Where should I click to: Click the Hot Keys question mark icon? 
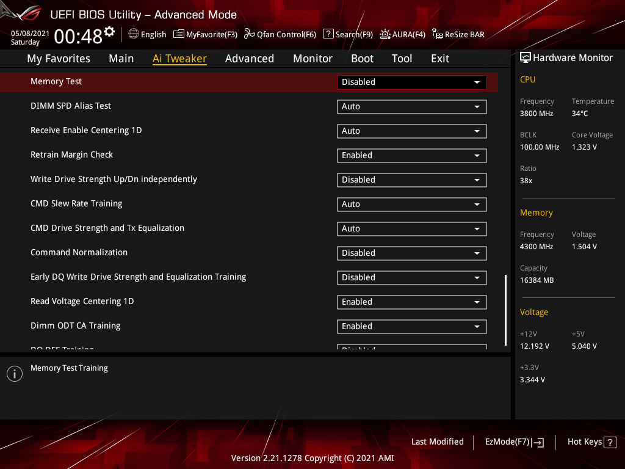[610, 442]
